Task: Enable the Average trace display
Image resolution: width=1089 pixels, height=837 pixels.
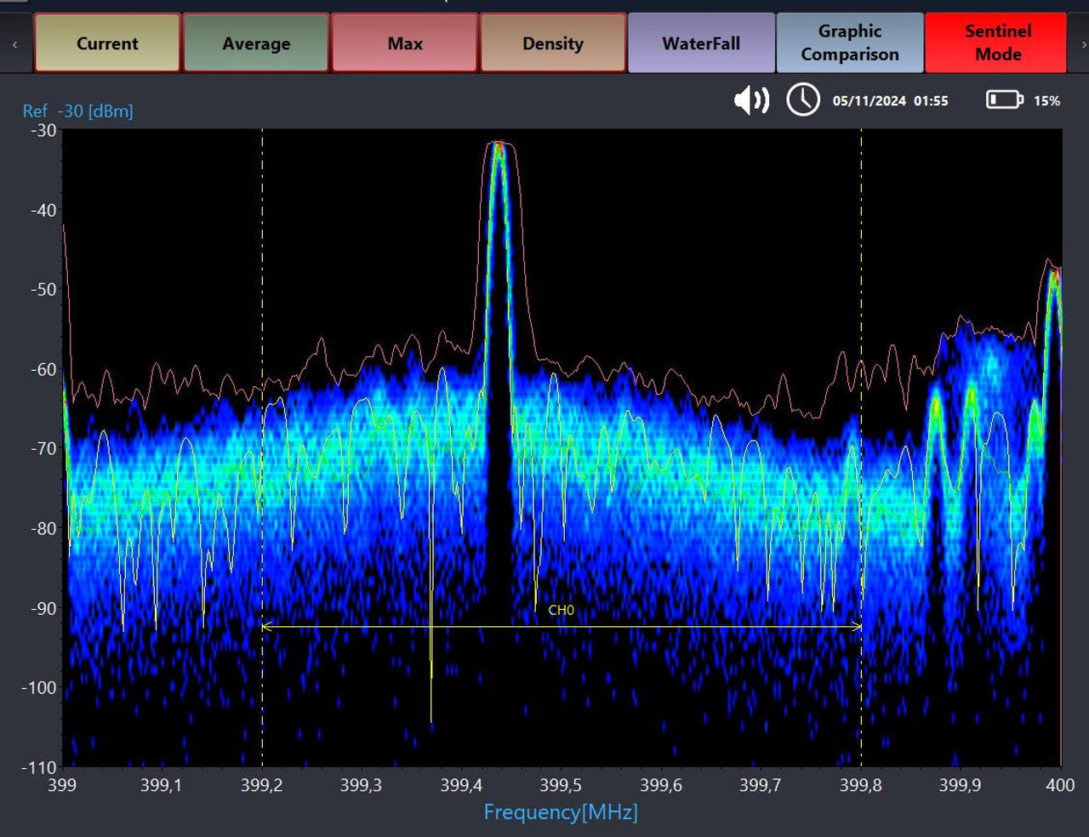Action: [x=255, y=43]
